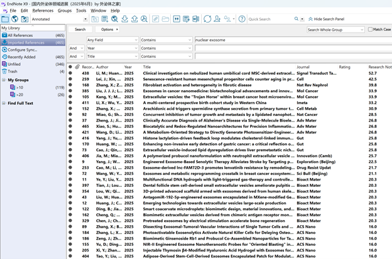This screenshot has width=392, height=259.
Task: Click the >10 group icon
Action: [13, 87]
